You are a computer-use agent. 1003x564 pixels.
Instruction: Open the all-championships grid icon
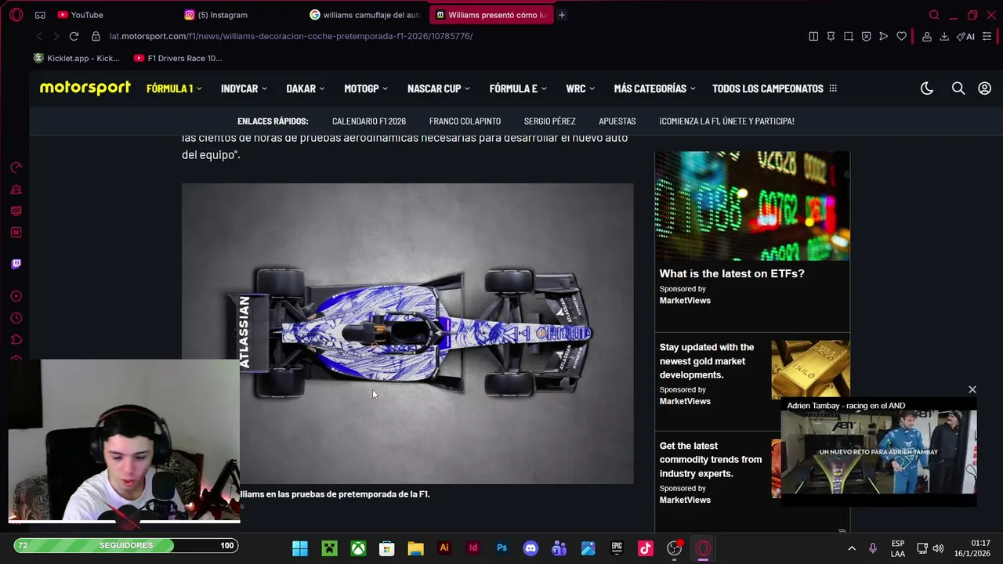[x=833, y=89]
